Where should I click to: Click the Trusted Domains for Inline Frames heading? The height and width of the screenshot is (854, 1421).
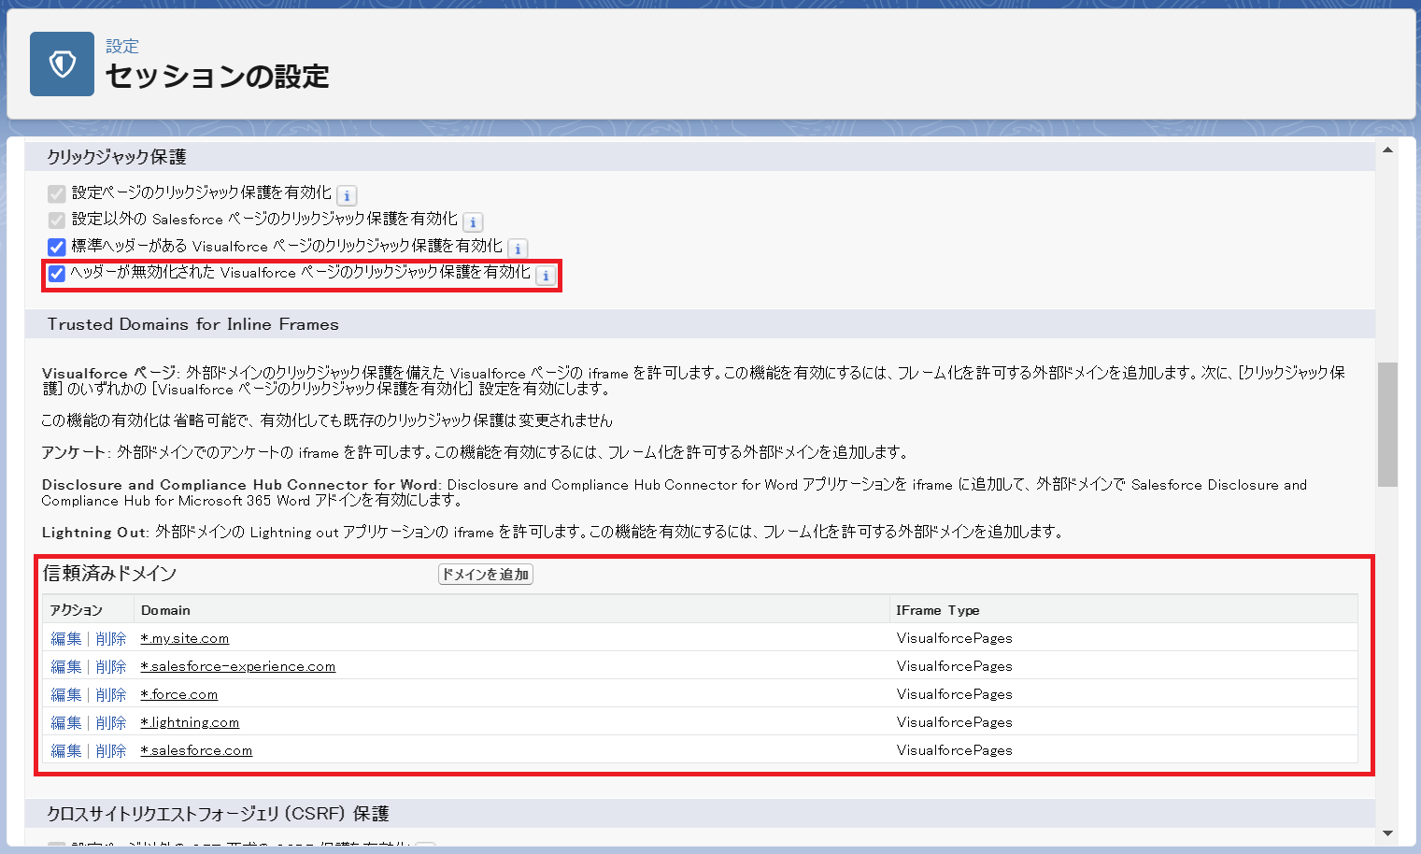coord(193,324)
